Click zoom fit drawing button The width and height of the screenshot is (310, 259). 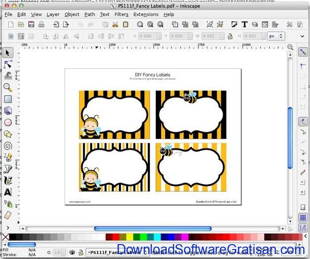(150, 24)
